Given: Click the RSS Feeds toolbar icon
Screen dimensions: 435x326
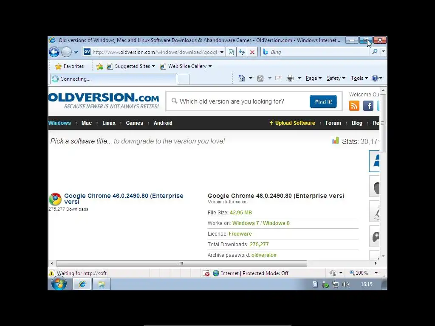Looking at the screenshot, I should [260, 79].
